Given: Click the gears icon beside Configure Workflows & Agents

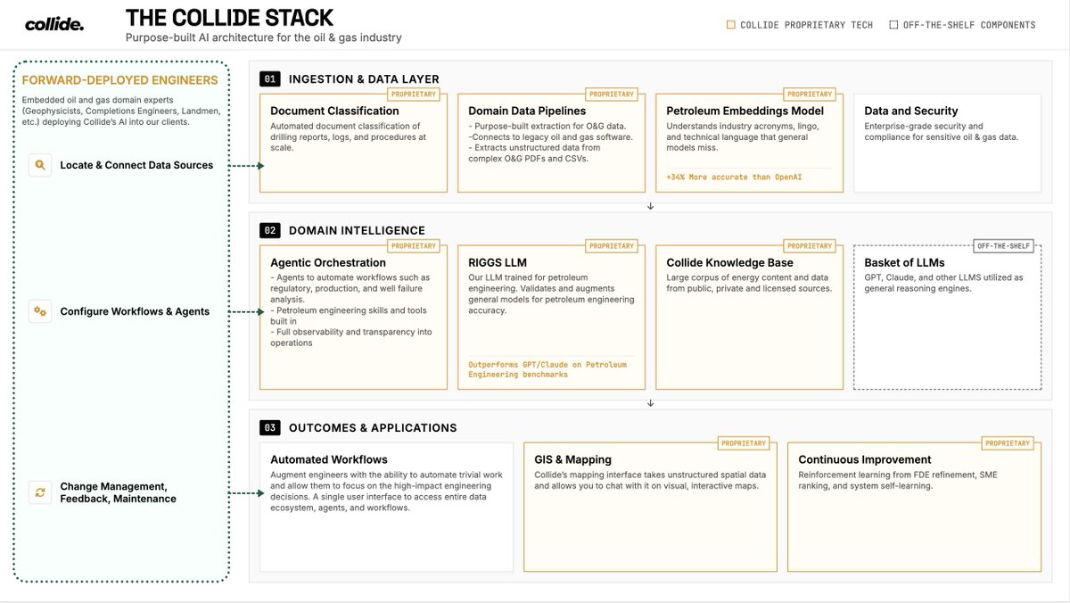Looking at the screenshot, I should click(40, 311).
